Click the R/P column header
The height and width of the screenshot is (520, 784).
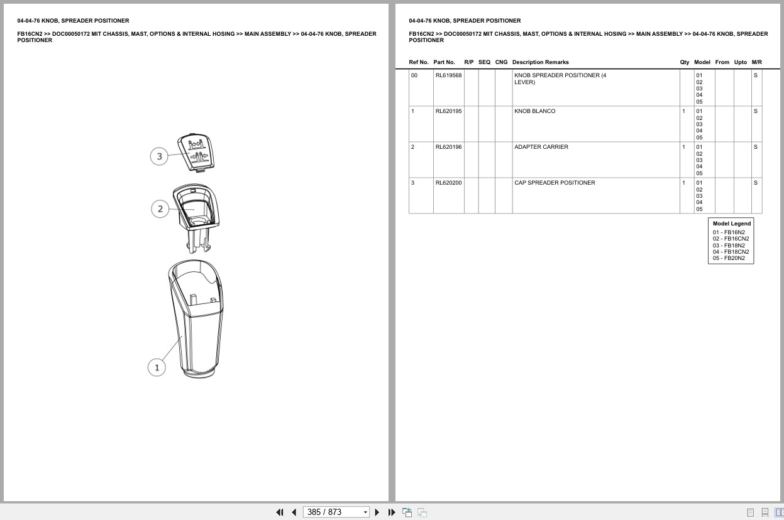tap(469, 62)
